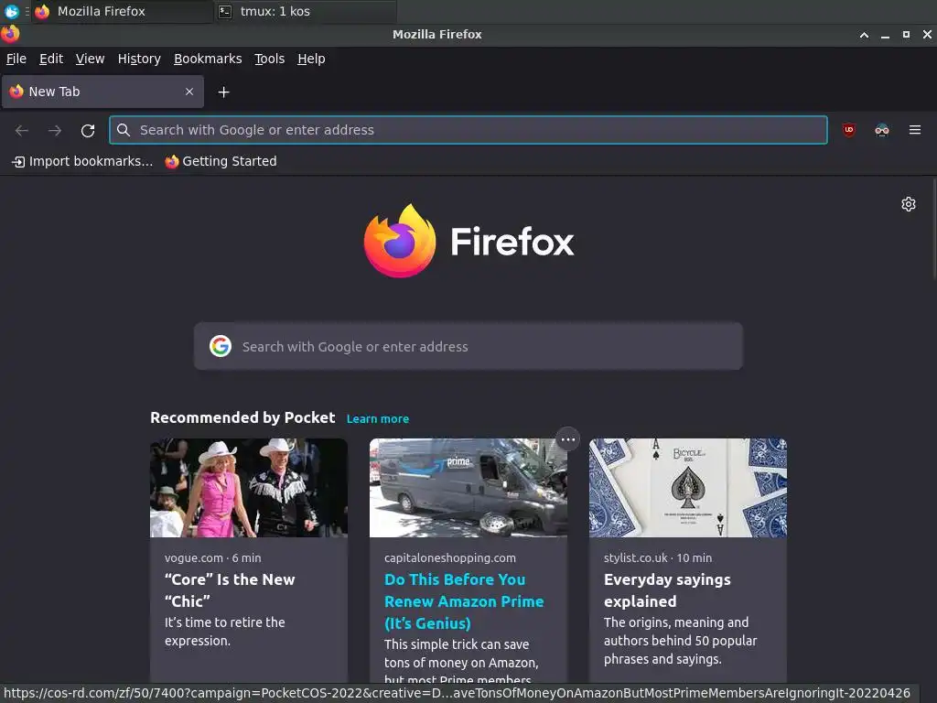
Task: Open Getting Started bookmark
Action: pyautogui.click(x=221, y=161)
